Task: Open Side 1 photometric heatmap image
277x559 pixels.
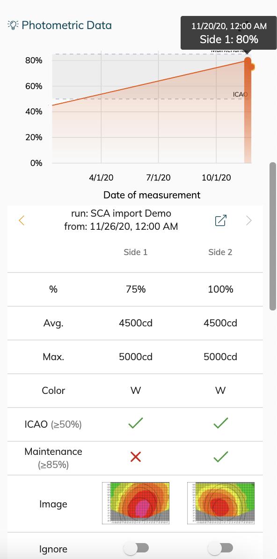Action: pos(136,503)
